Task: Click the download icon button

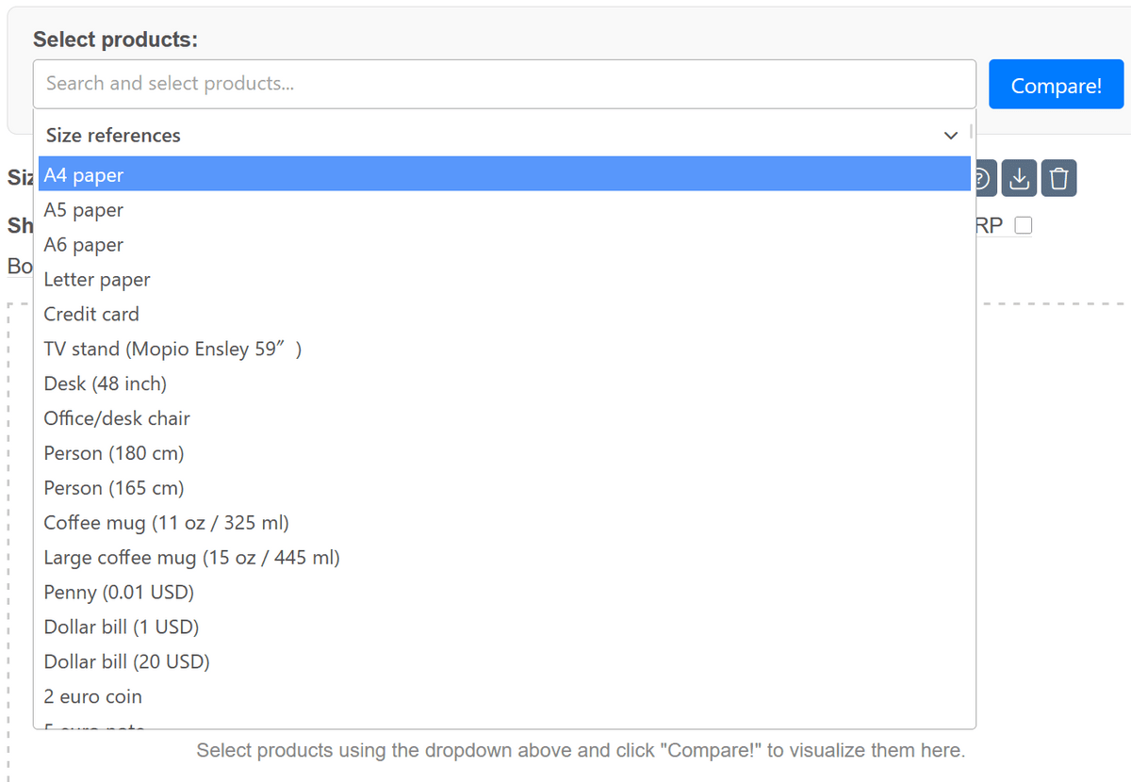Action: point(1020,178)
